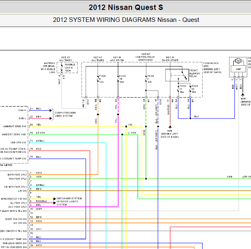Viewport: 251px width, 249px height.
Task: Select the "ILL PWR SPLY" label
Action: (19, 203)
